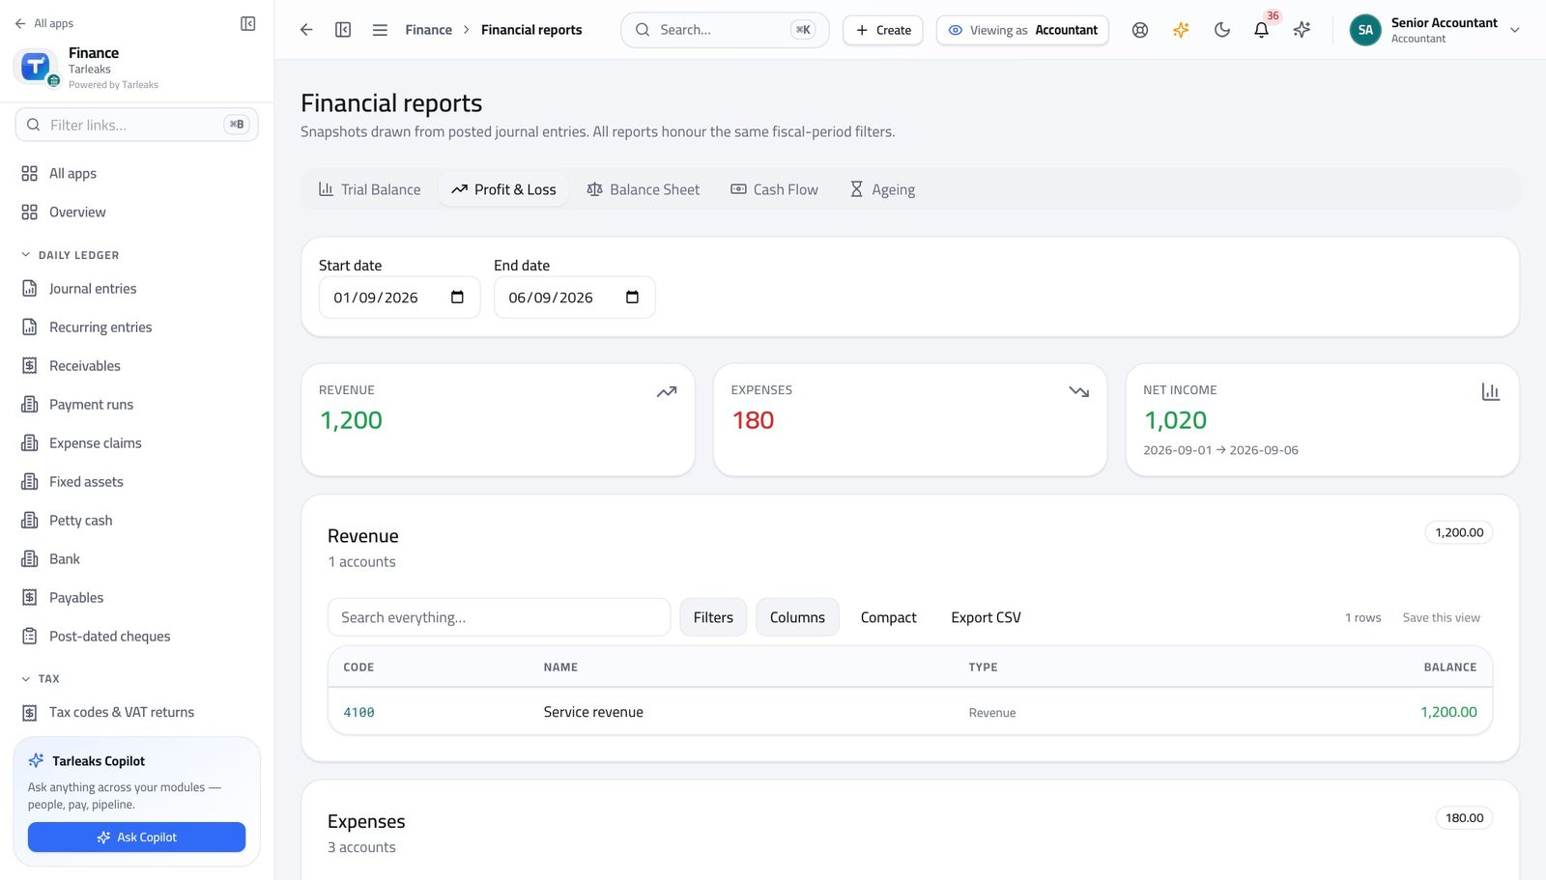
Task: Click the yellow sparkle icon in top bar
Action: pyautogui.click(x=1181, y=30)
